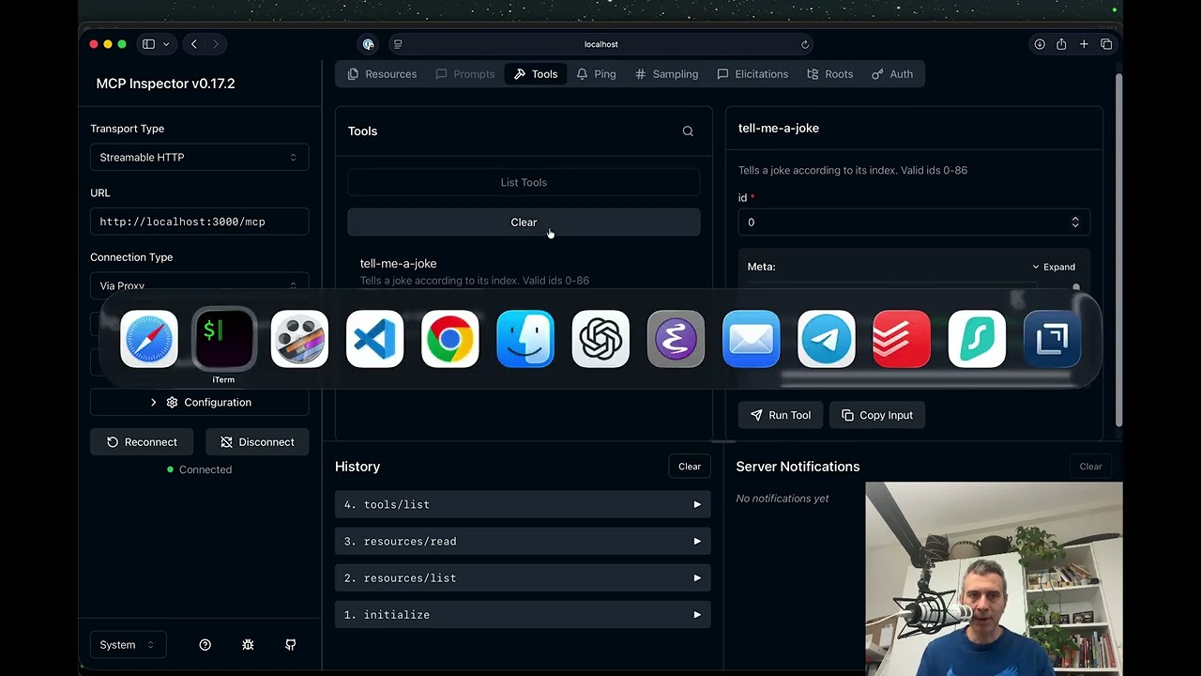Run the tell-me-a-joke tool
Screen dimensions: 1201x676
(781, 415)
